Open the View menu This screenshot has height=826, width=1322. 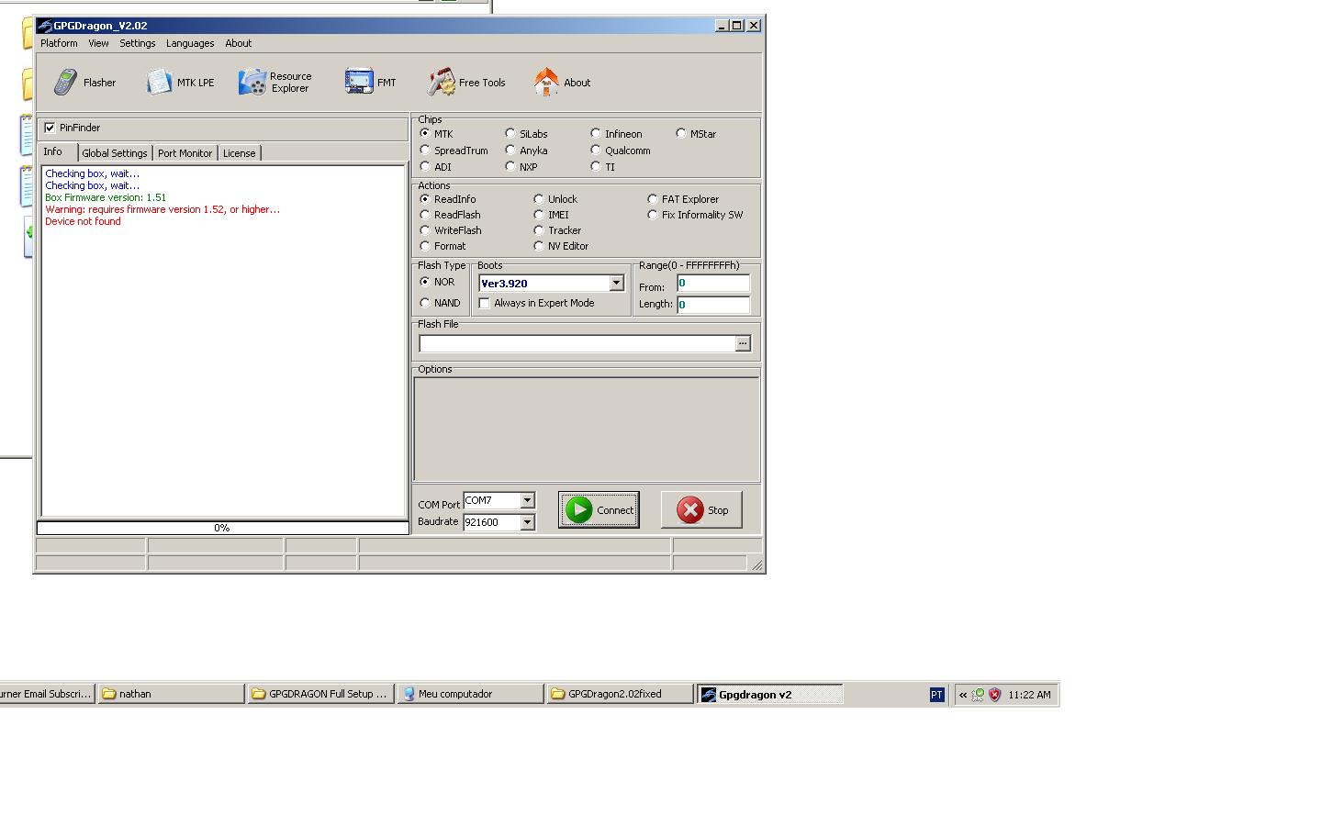(98, 43)
